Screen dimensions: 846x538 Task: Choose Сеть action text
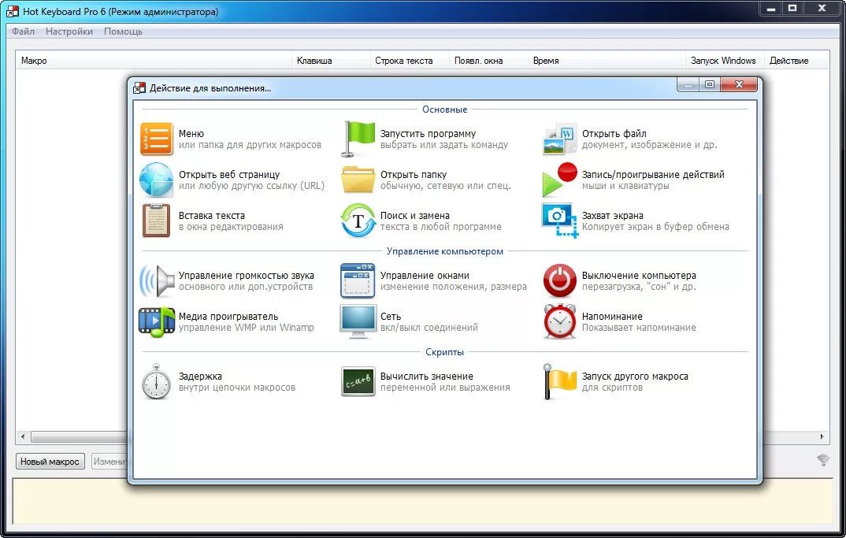(x=391, y=316)
